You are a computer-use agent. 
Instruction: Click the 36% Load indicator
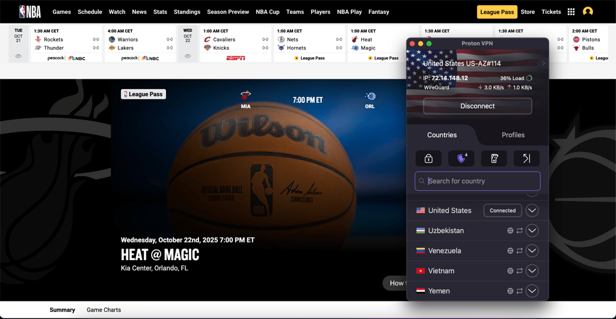[516, 78]
